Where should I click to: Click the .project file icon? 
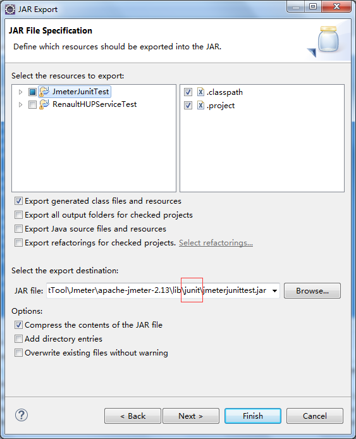pos(200,105)
